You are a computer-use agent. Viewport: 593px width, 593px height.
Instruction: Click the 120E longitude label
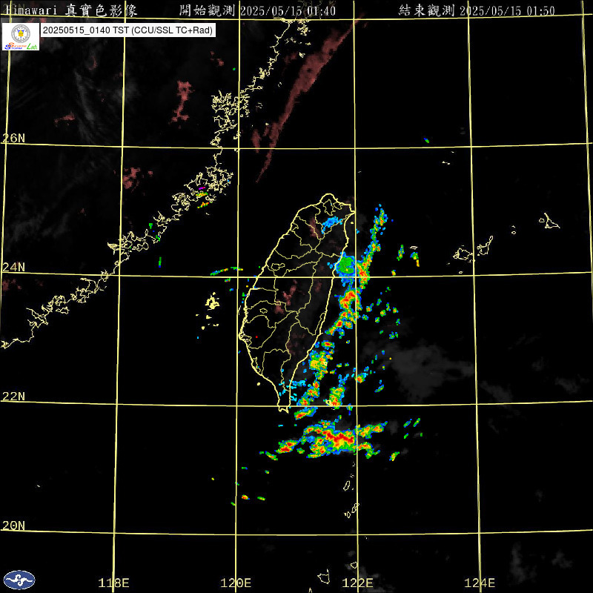pyautogui.click(x=236, y=583)
